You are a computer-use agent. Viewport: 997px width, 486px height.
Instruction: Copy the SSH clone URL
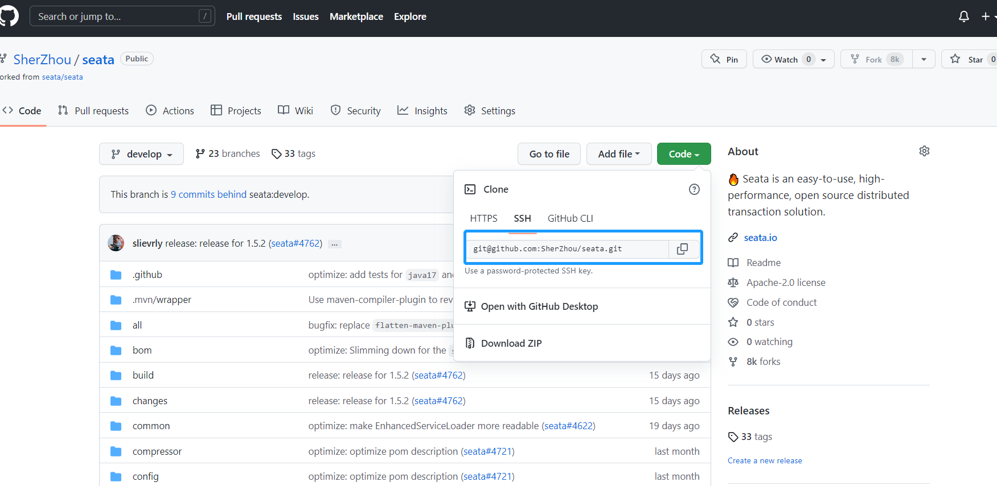682,249
